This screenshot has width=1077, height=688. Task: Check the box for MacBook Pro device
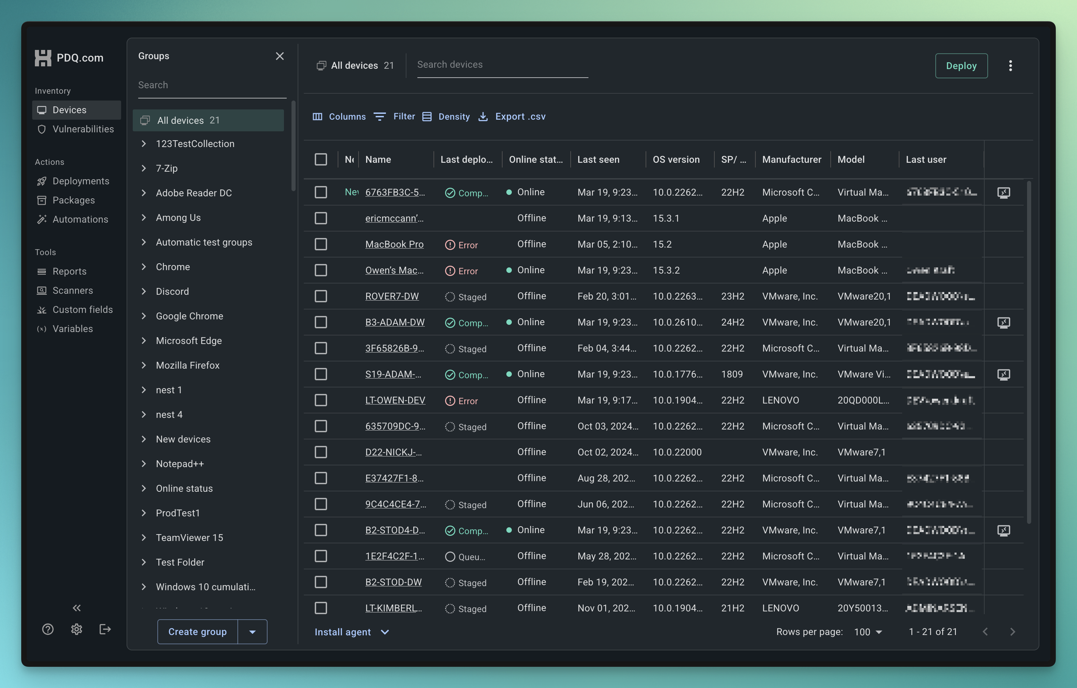pyautogui.click(x=321, y=244)
